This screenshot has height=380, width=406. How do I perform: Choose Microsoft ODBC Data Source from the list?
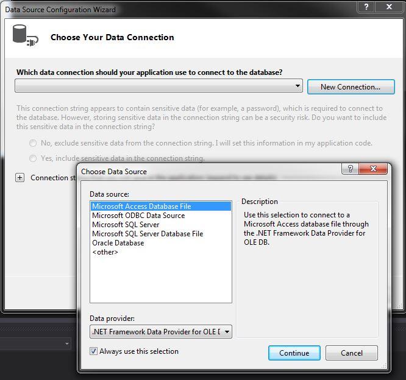click(138, 216)
